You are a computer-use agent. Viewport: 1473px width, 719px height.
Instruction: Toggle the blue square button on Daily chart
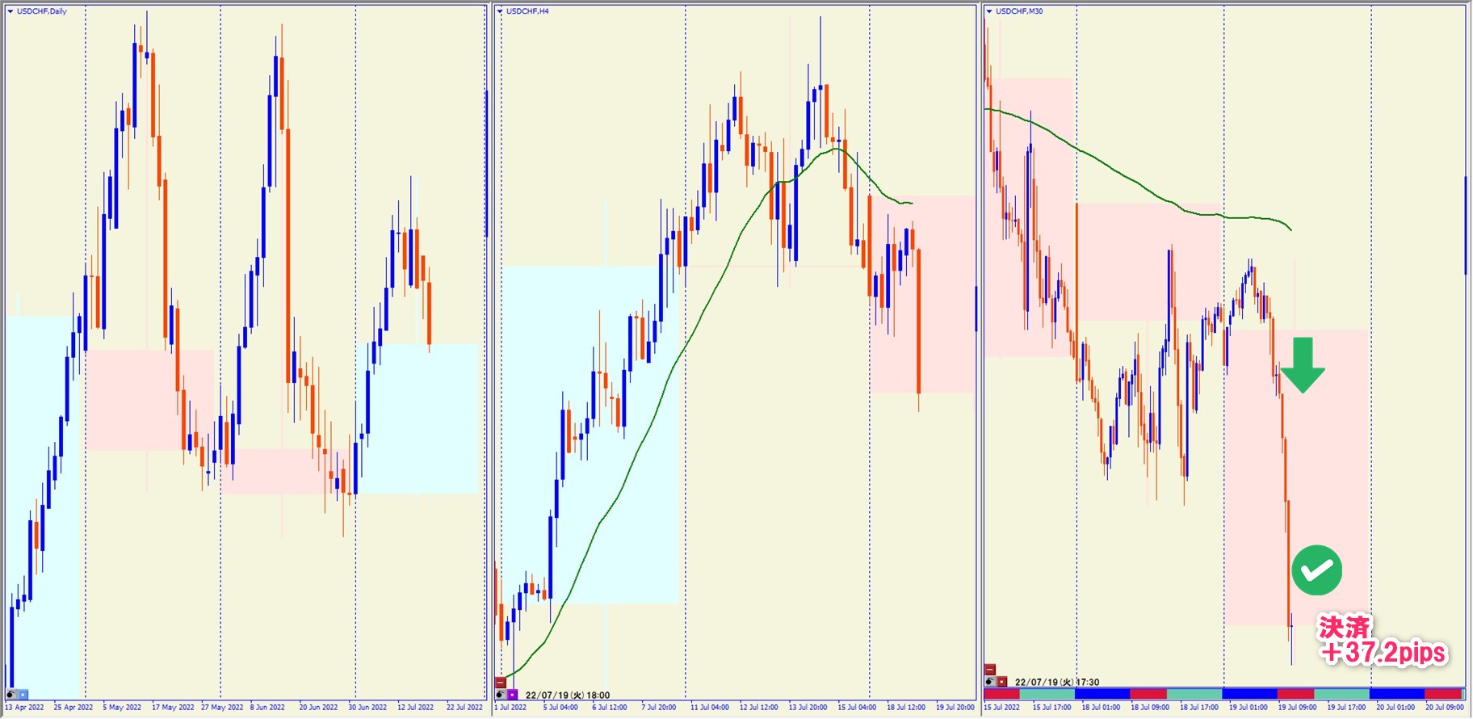pos(23,694)
